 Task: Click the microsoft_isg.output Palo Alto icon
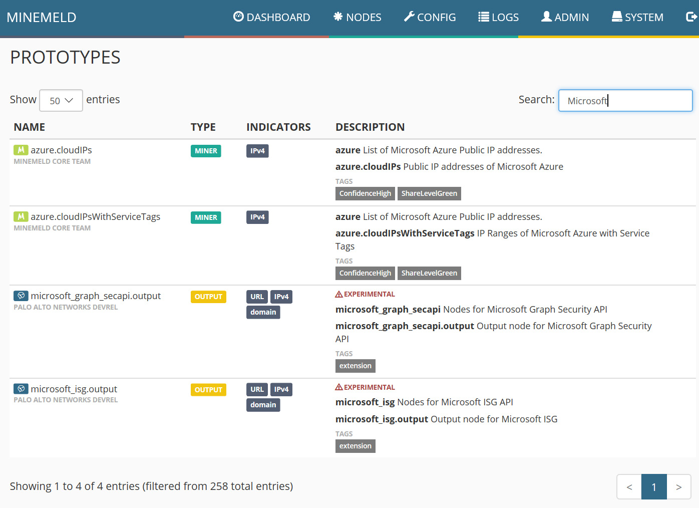[x=21, y=389]
